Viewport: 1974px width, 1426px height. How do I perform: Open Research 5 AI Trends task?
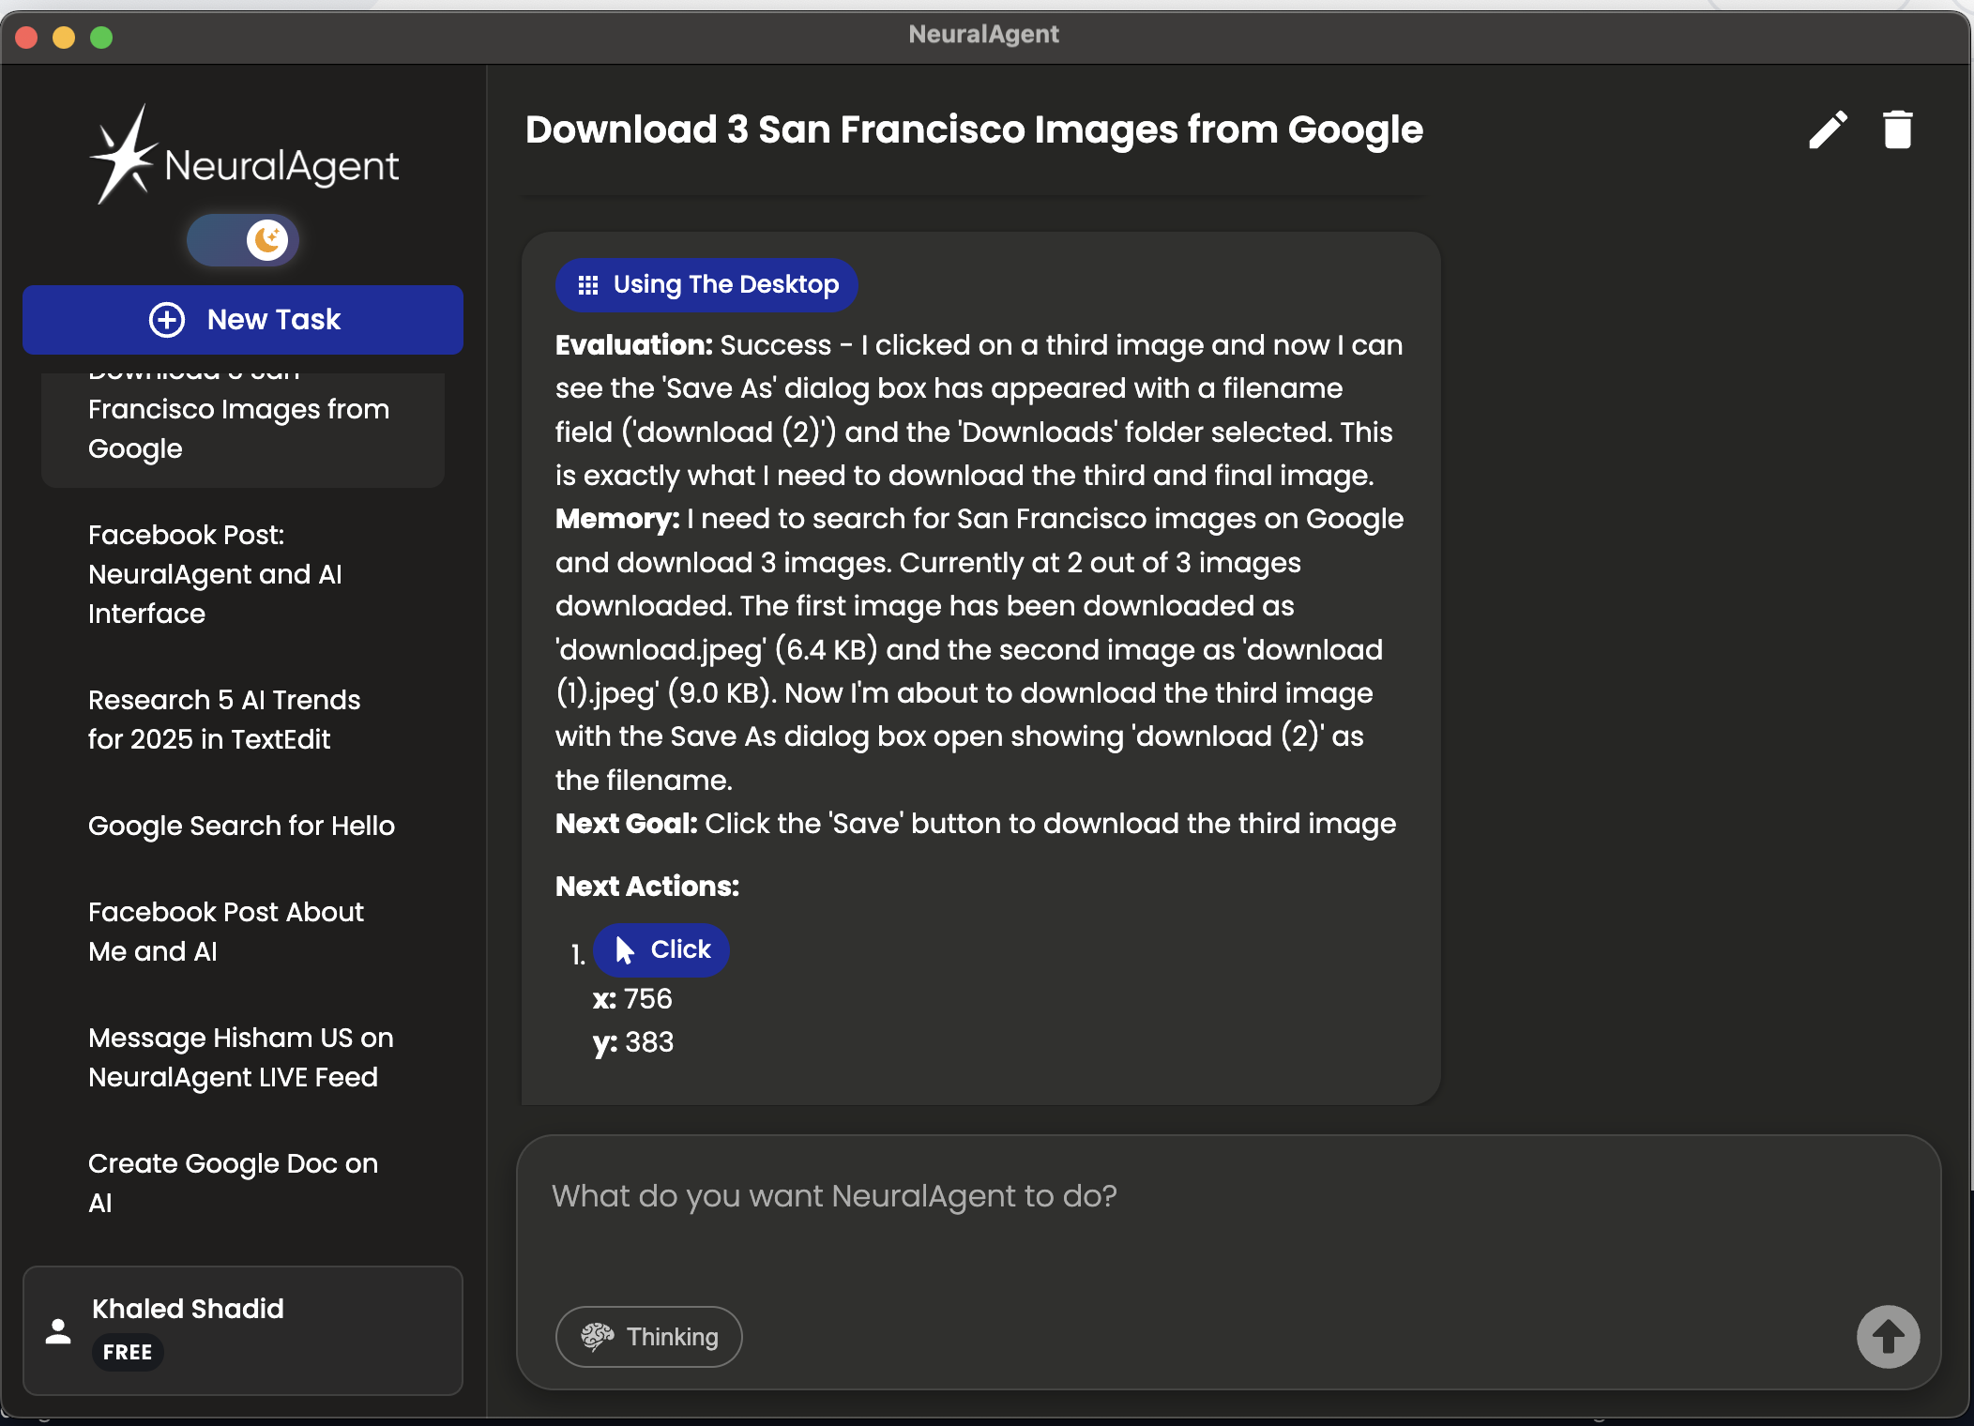pyautogui.click(x=223, y=720)
